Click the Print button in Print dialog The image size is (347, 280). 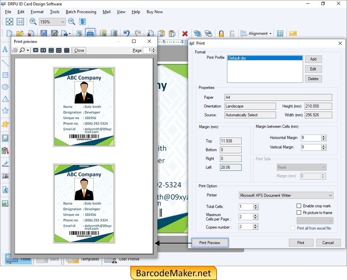click(x=301, y=242)
